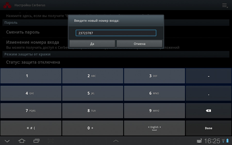Tap keypad key 3 DEF
232x145 pixels.
pos(154,76)
